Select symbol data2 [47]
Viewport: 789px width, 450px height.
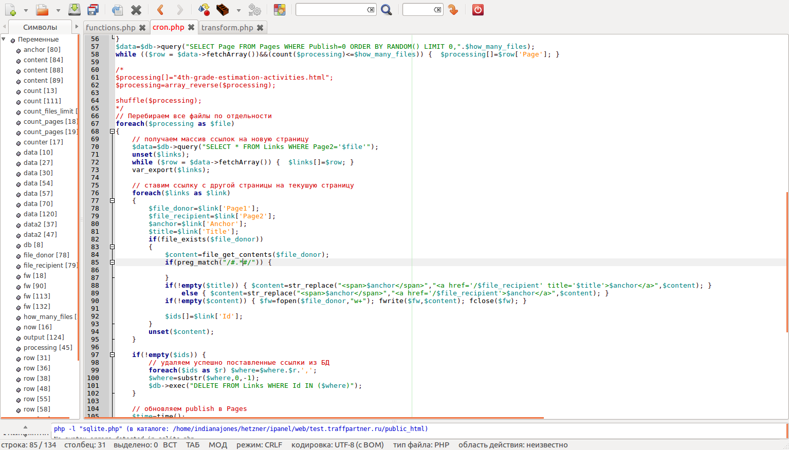pyautogui.click(x=40, y=235)
